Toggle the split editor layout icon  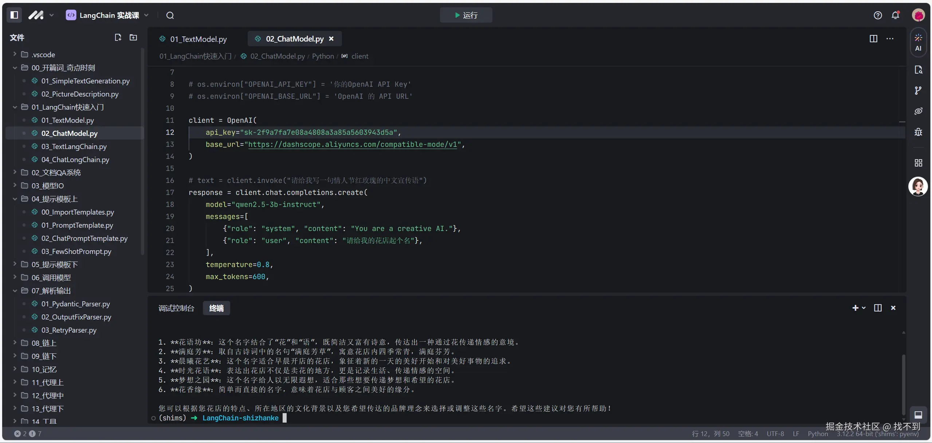click(873, 39)
